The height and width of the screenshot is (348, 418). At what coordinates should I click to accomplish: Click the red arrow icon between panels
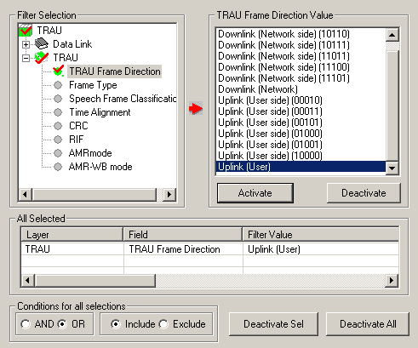point(196,108)
